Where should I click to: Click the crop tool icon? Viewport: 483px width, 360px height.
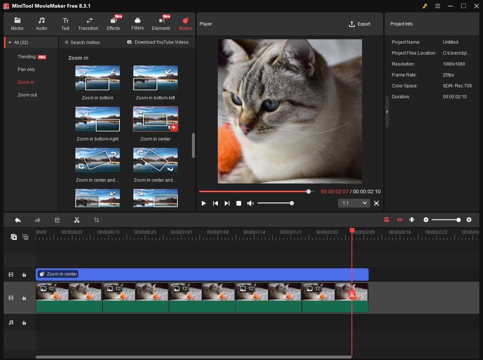coord(96,220)
